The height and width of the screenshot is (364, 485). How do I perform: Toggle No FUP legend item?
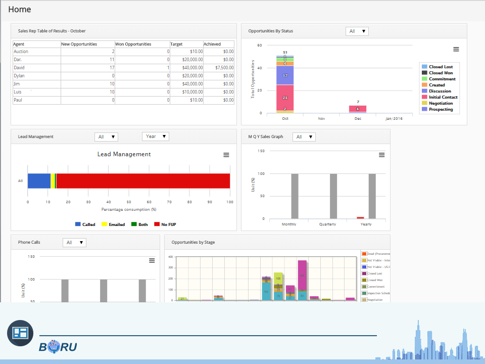pos(165,224)
